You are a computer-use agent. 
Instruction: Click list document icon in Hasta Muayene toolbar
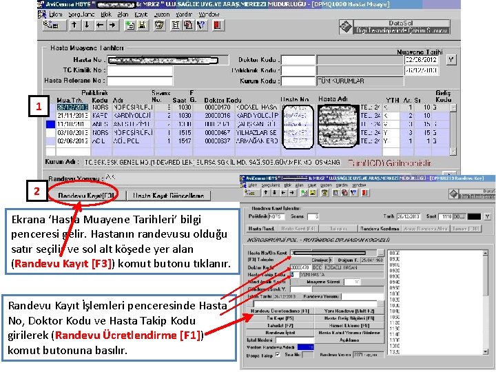tap(176, 25)
